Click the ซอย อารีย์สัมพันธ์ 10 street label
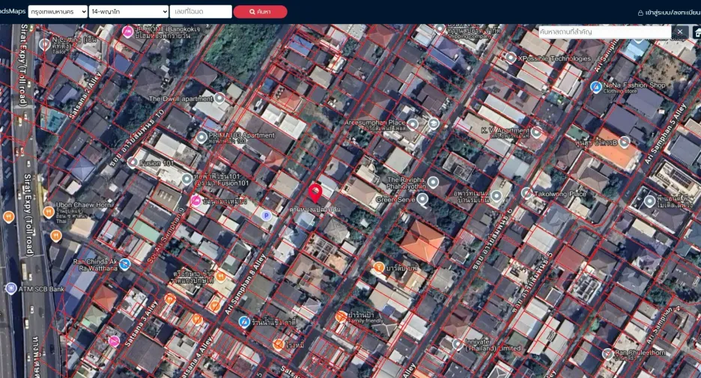This screenshot has width=701, height=378. point(136,138)
